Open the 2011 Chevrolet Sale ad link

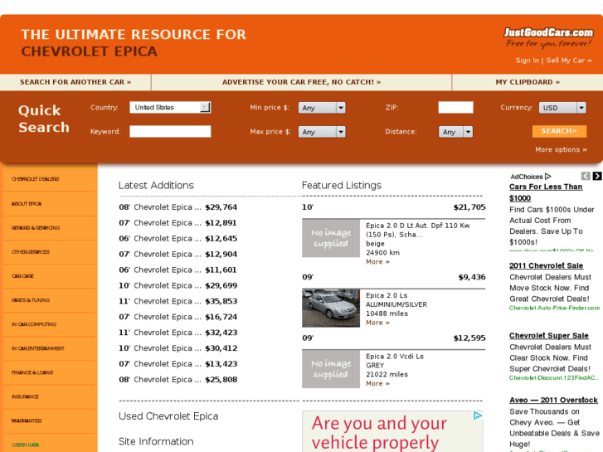point(546,266)
